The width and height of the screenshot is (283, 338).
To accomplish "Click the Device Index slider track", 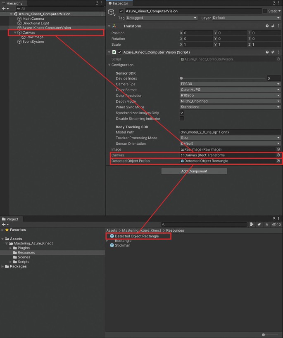I will pyautogui.click(x=223, y=78).
